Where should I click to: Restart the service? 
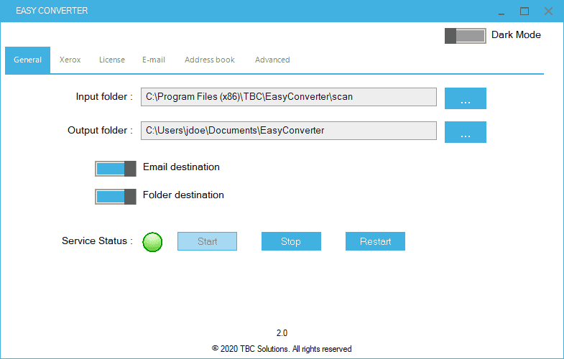(x=375, y=241)
